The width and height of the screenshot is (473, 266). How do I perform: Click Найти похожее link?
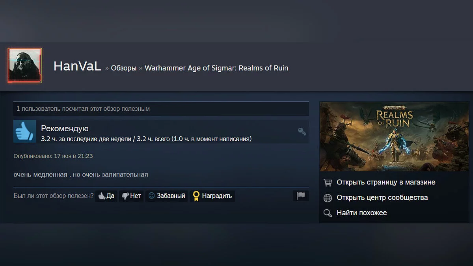tap(361, 213)
